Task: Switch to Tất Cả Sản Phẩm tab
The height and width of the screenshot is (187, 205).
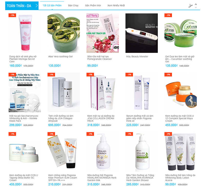Action: [52, 5]
